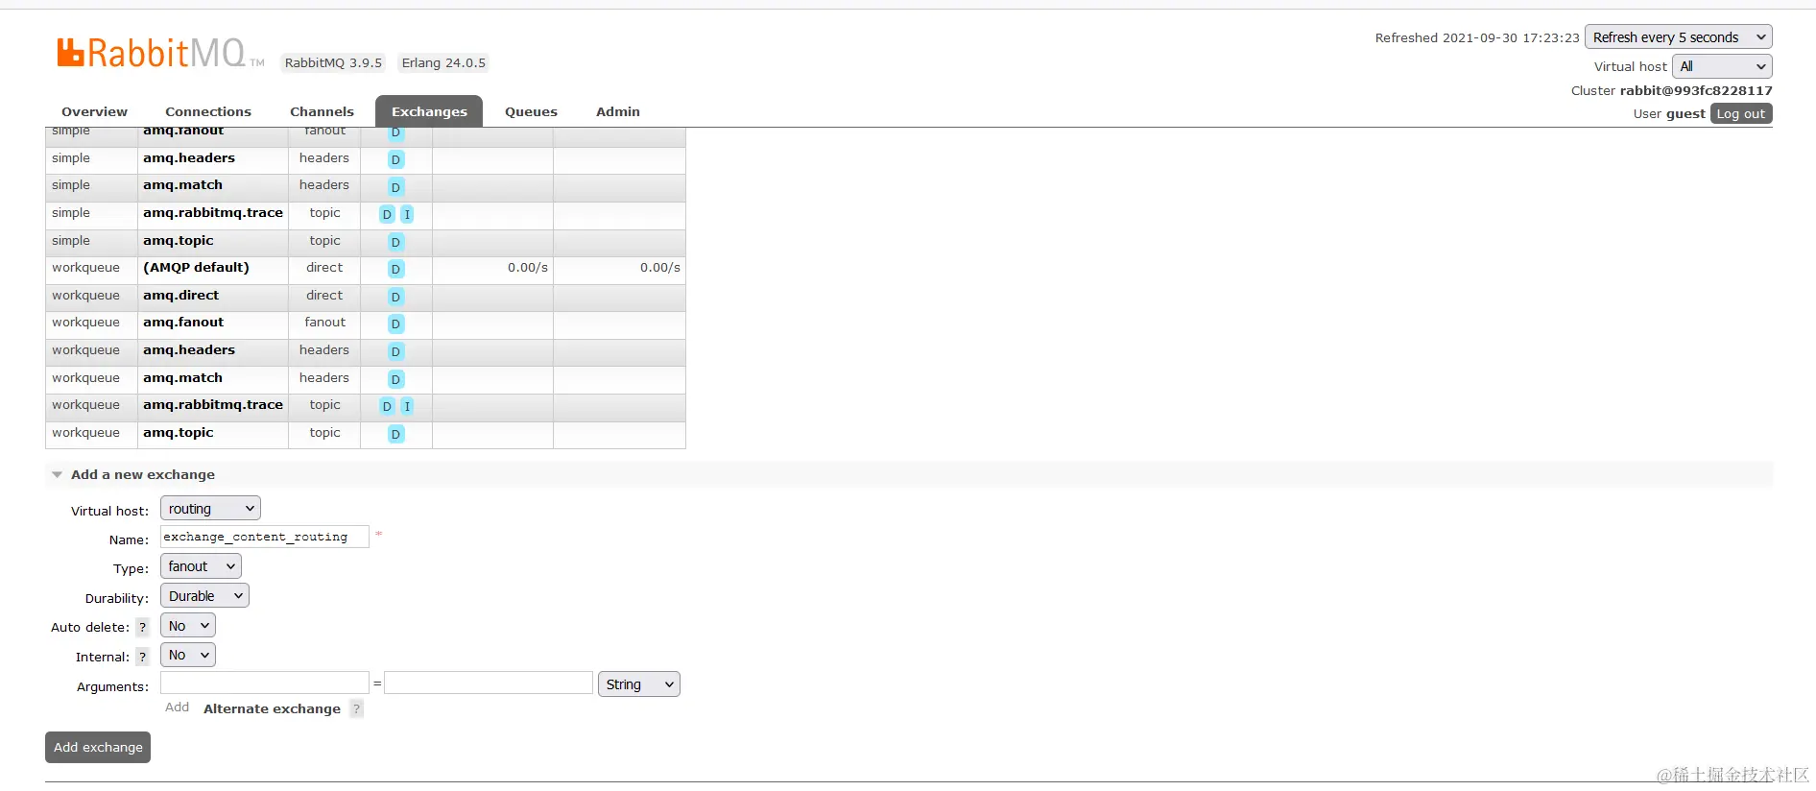The image size is (1816, 791).
Task: Click the D badge in simple amq.headers row
Action: [395, 160]
